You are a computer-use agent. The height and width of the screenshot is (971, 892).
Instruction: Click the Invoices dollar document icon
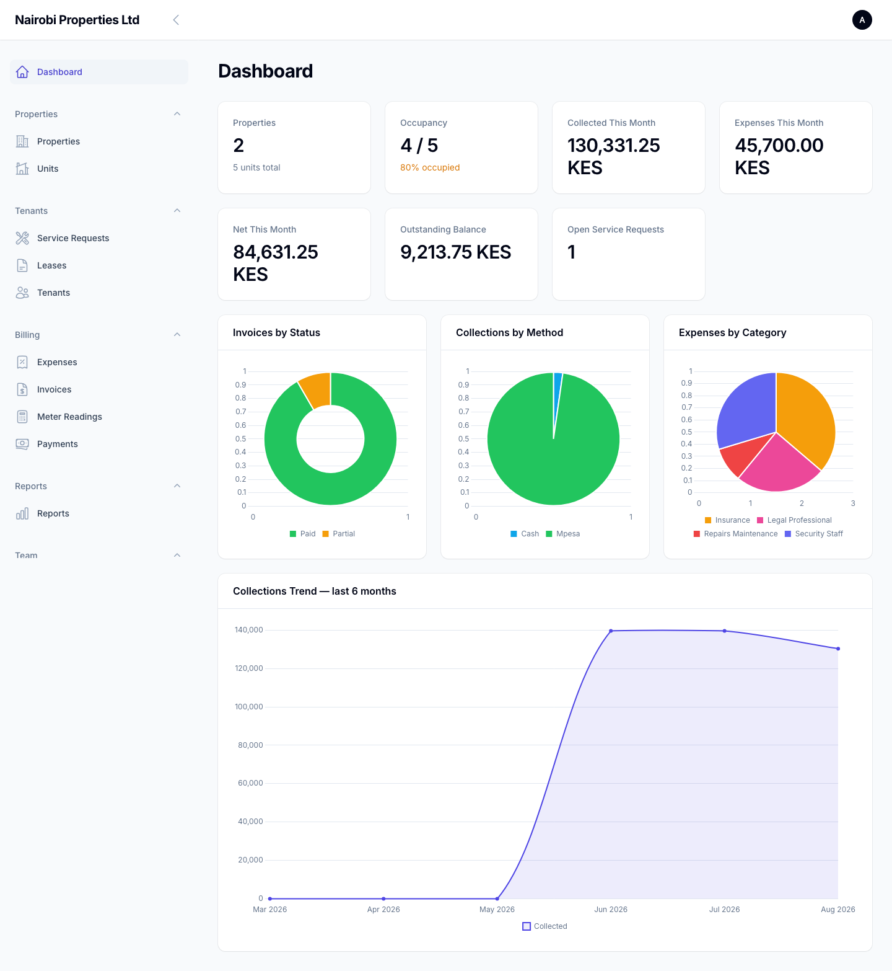22,389
